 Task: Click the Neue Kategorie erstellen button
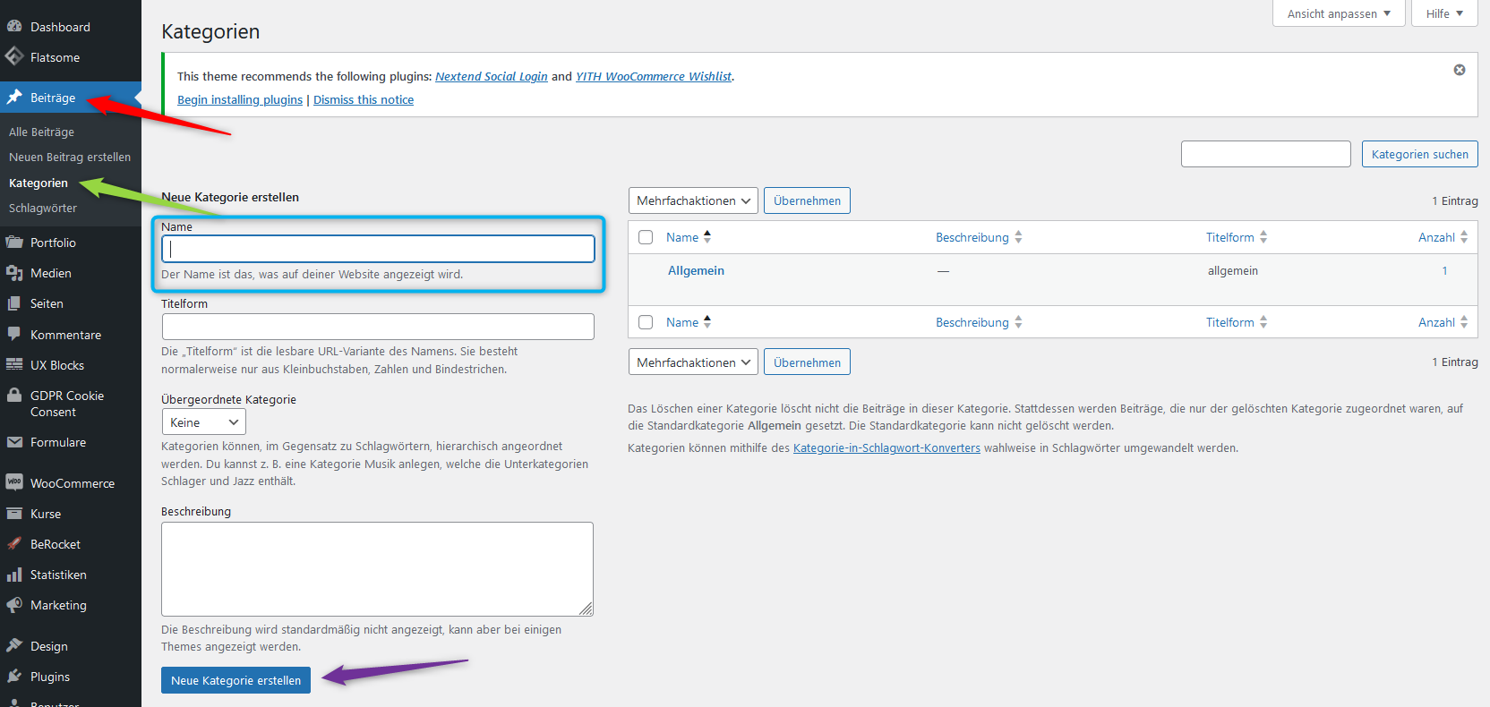click(x=236, y=680)
